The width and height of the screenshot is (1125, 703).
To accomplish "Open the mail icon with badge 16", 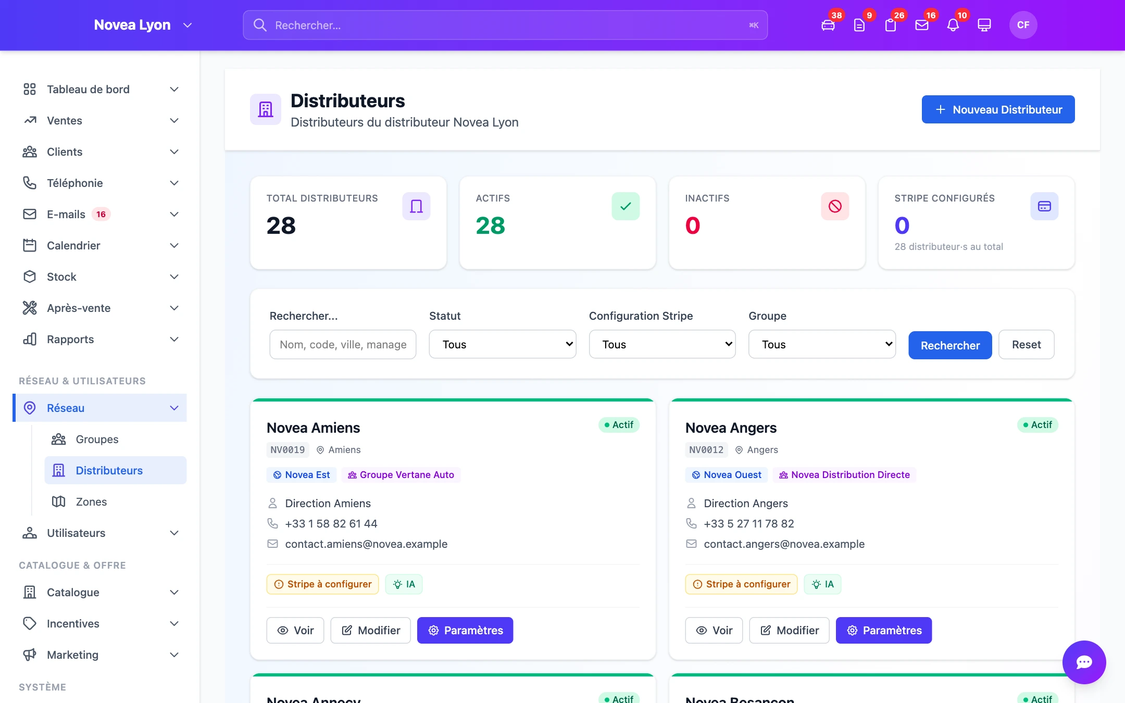I will [x=922, y=25].
